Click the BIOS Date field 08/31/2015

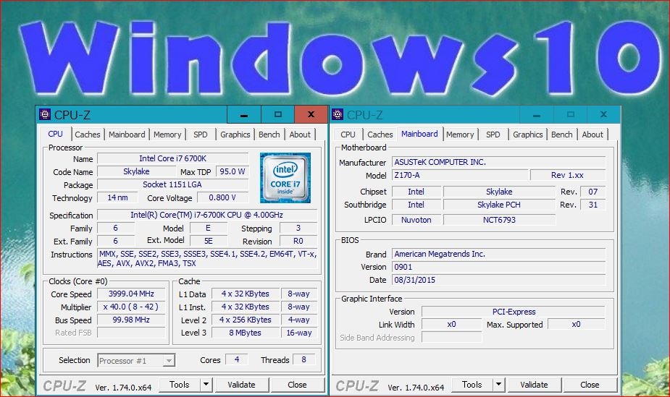point(498,280)
